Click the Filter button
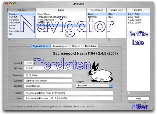Image resolution: width=157 pixels, height=115 pixels. (138, 99)
